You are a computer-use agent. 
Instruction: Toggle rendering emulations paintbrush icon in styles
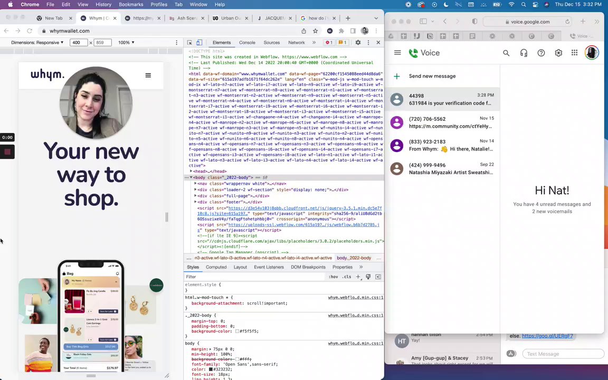click(x=368, y=277)
